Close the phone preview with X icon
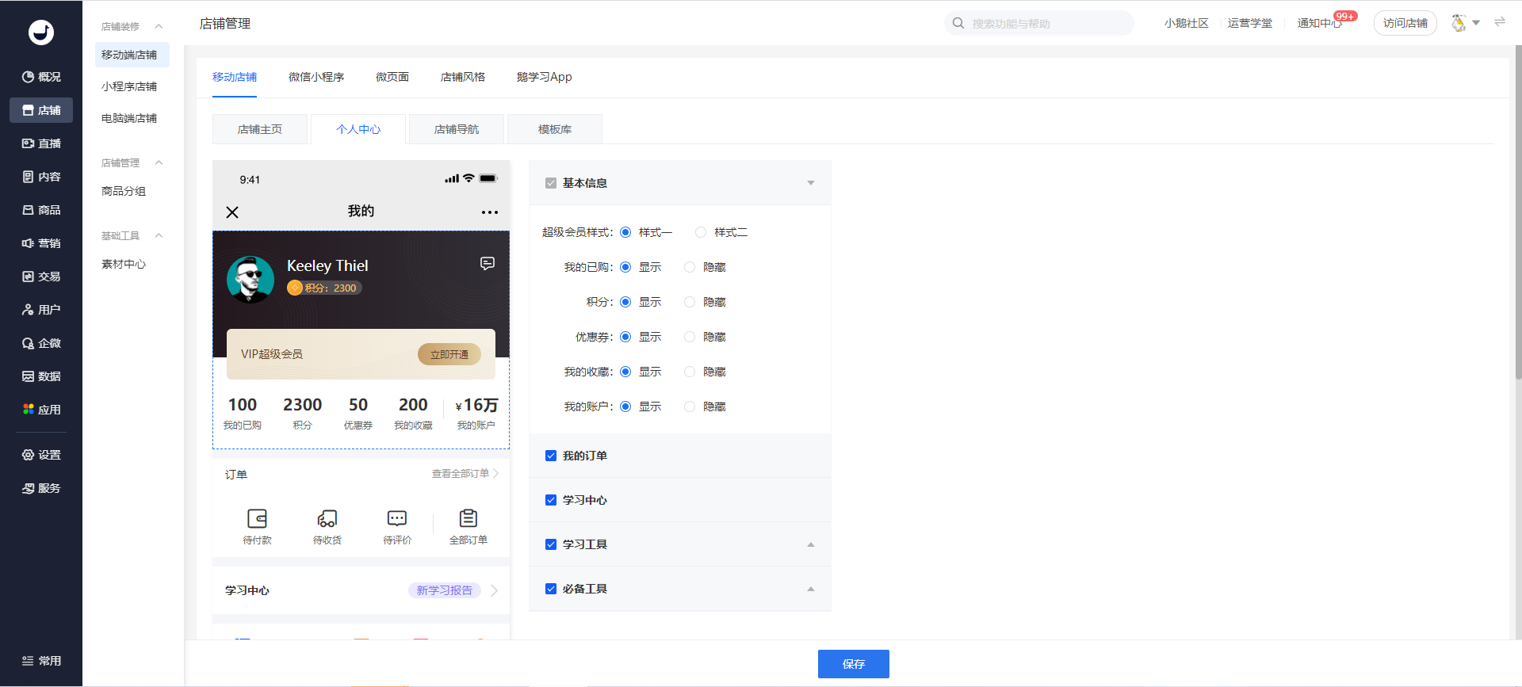 pyautogui.click(x=232, y=212)
